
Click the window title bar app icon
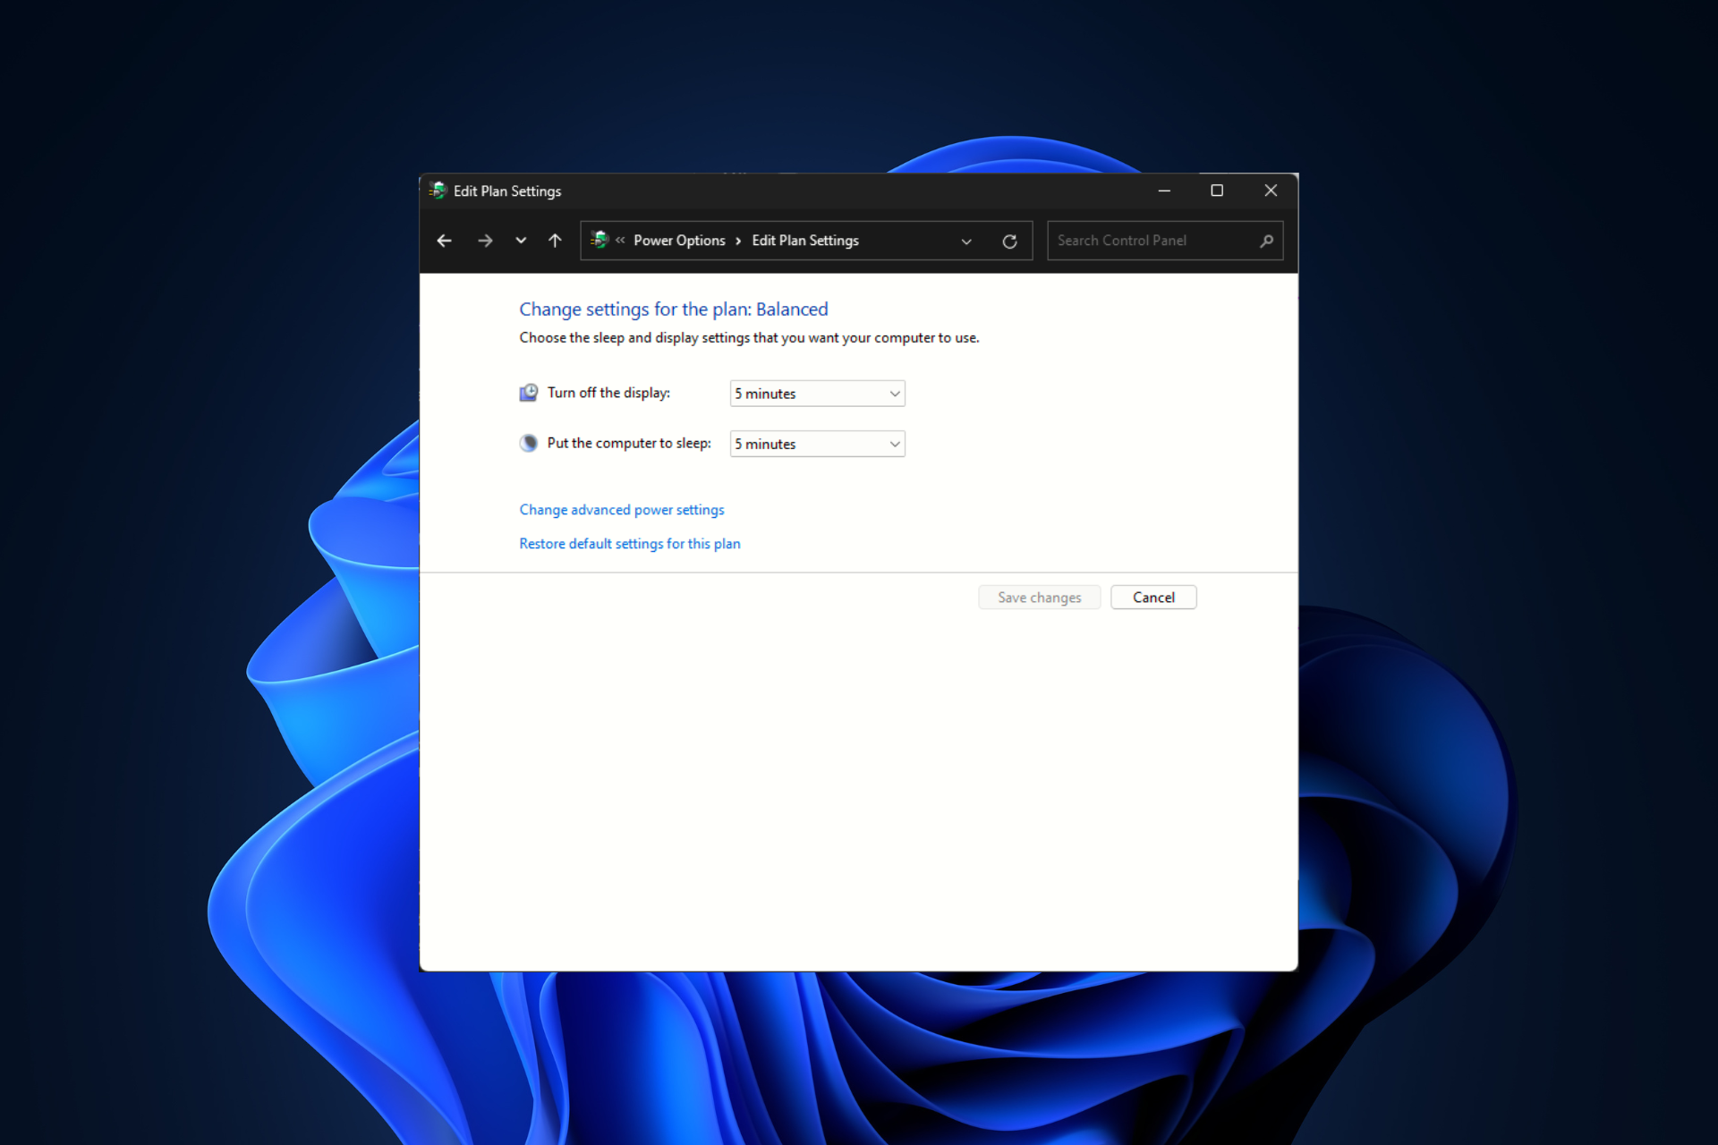click(x=438, y=191)
